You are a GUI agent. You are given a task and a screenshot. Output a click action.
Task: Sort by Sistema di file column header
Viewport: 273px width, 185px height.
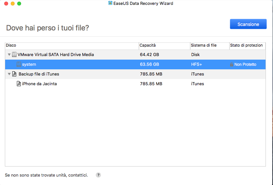210,45
